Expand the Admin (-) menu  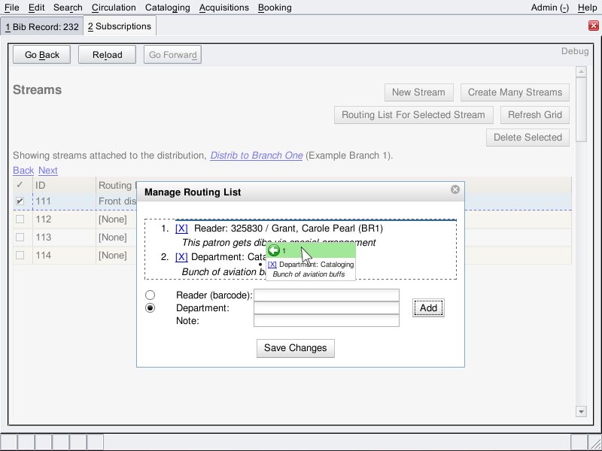549,8
